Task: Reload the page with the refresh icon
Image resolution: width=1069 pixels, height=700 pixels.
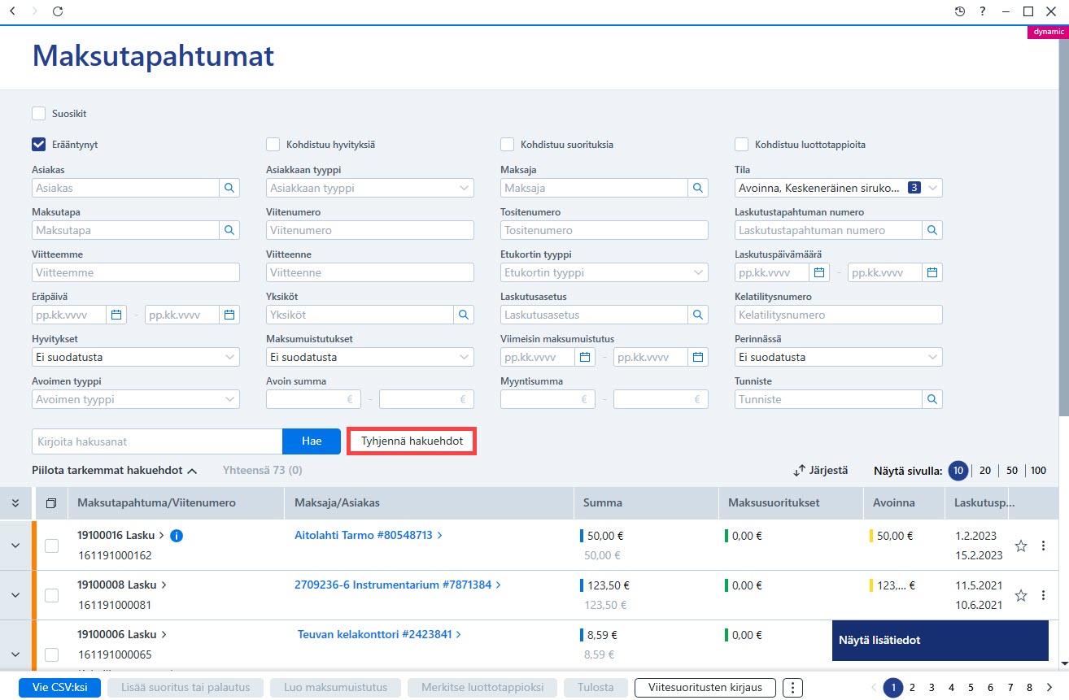Action: 57,11
